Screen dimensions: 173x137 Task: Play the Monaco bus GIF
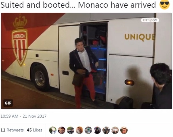(x=87, y=61)
